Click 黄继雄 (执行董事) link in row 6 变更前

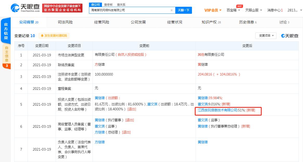(x=100, y=120)
